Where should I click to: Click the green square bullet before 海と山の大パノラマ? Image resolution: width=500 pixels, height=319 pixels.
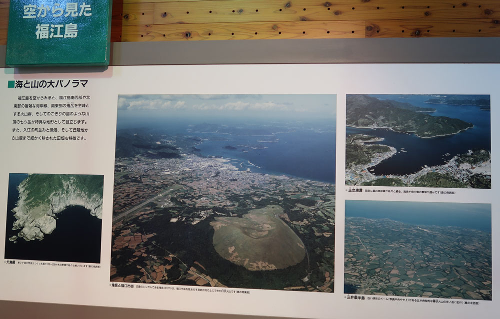(x=10, y=84)
